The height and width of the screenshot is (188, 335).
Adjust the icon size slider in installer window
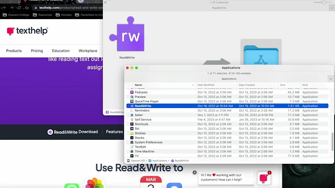(x=324, y=2)
